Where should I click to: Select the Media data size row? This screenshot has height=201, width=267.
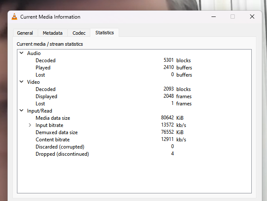pos(53,118)
